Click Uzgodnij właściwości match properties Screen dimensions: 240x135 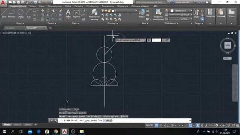pyautogui.click(x=158, y=15)
